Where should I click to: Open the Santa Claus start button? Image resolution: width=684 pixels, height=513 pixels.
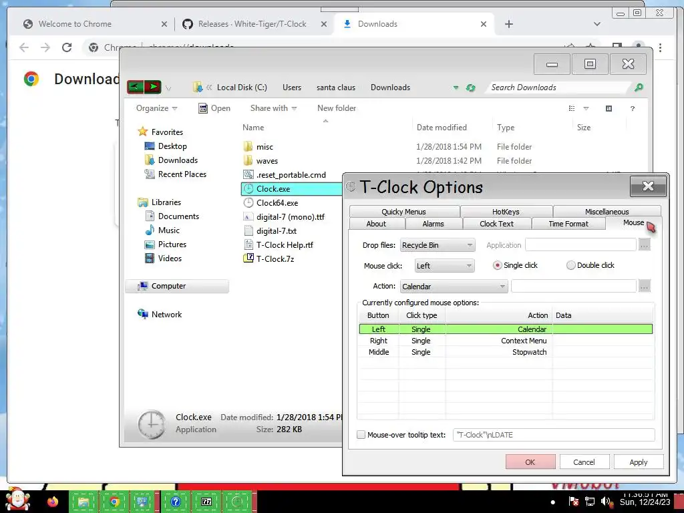(x=17, y=500)
